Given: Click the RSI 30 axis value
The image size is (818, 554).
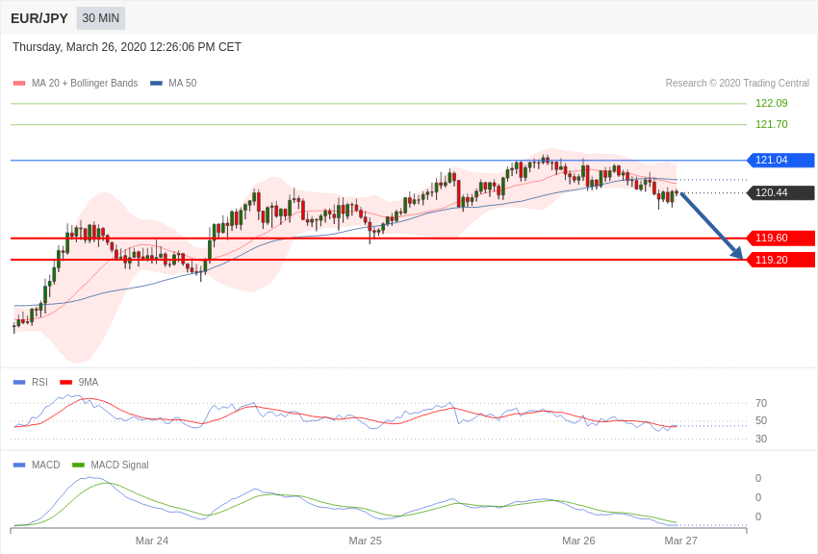Looking at the screenshot, I should [x=761, y=439].
